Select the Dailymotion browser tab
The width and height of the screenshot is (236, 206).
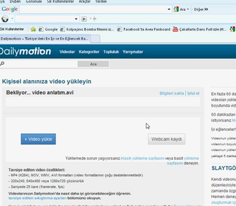coord(45,39)
